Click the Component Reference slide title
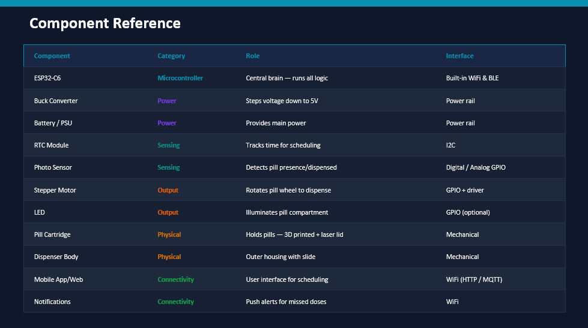This screenshot has height=328, width=588. pos(105,23)
